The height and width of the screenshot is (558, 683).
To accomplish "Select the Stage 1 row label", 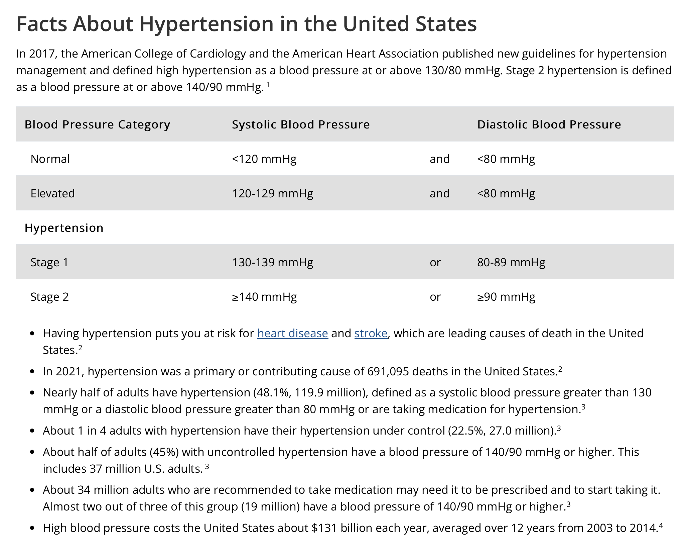I will click(x=49, y=262).
